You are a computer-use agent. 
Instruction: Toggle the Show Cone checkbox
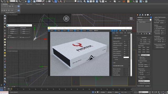[x=139, y=57]
